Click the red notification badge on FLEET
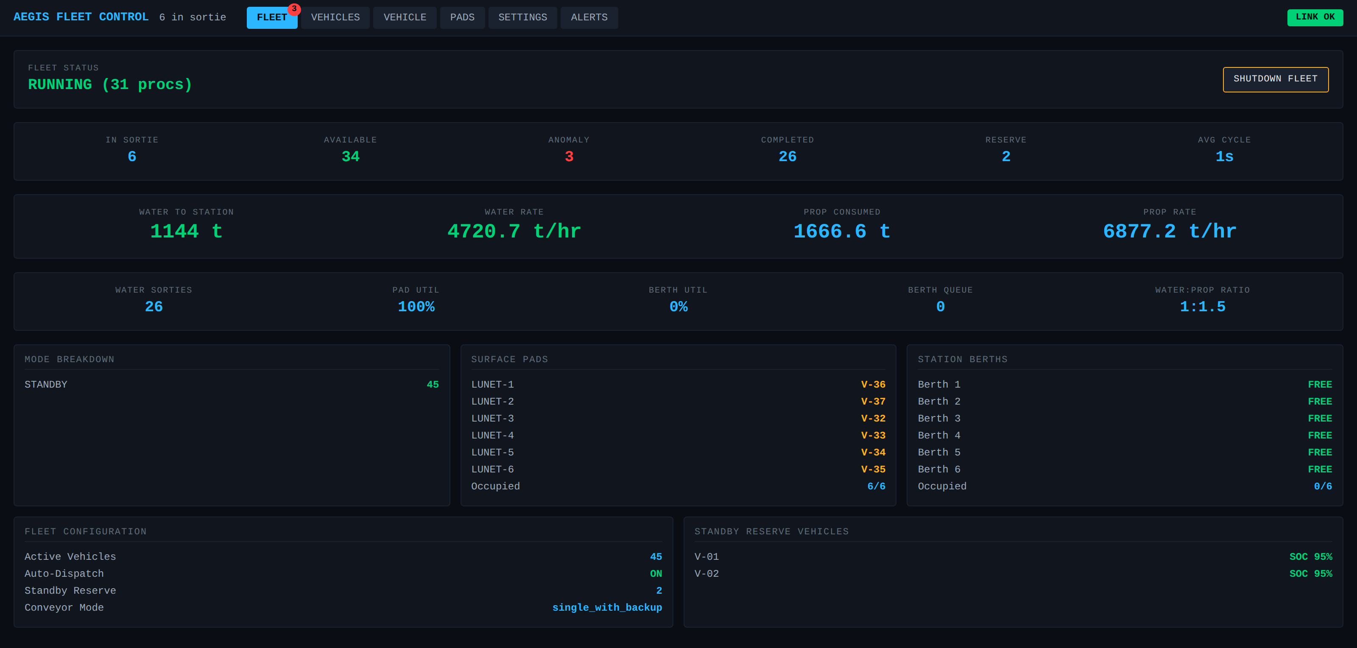The image size is (1357, 648). coord(294,9)
